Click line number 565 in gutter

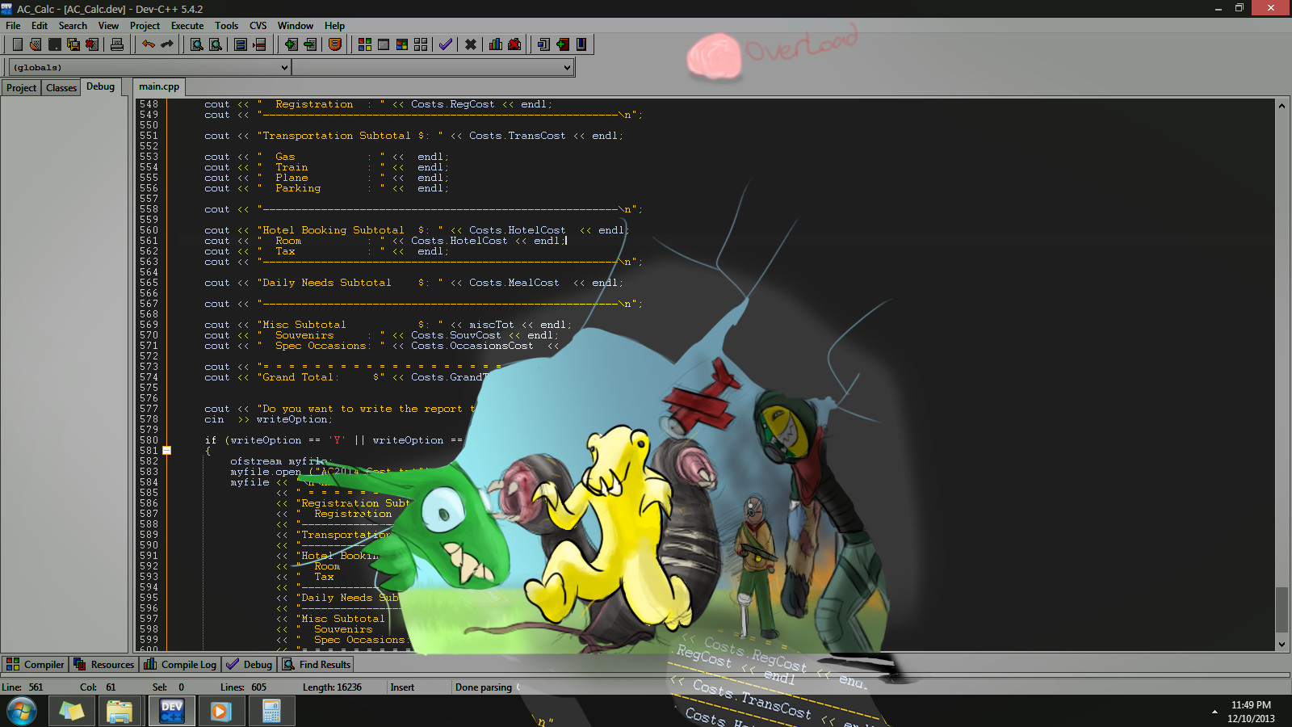149,283
